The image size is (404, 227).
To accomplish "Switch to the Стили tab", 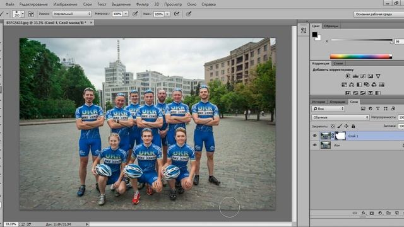I will click(338, 63).
